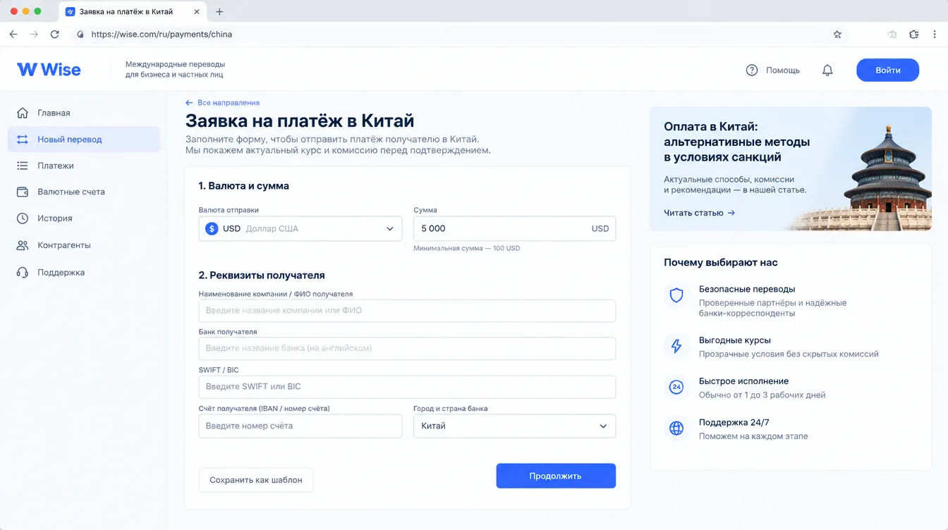
Task: Click Сохранить как шаблон
Action: tap(256, 480)
